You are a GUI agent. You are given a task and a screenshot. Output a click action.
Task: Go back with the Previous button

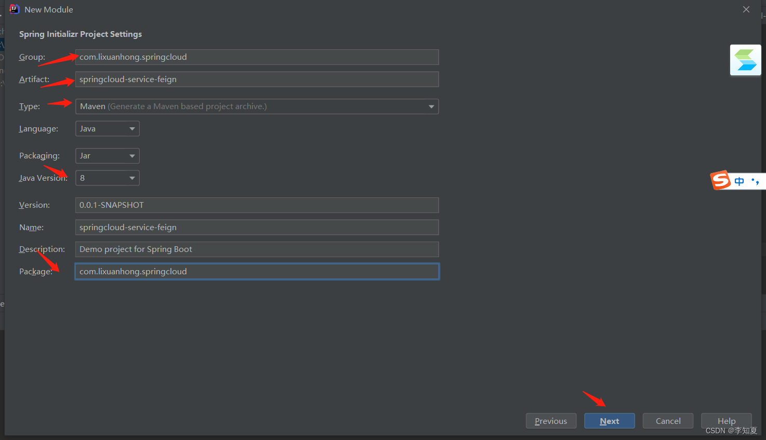[551, 421]
